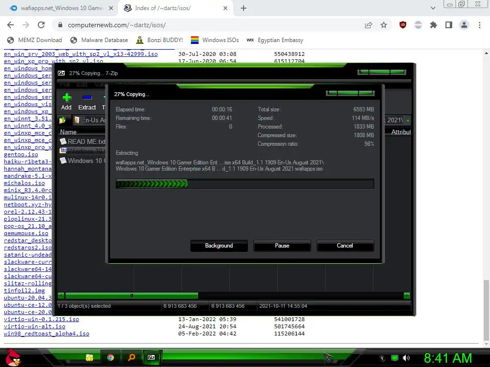The width and height of the screenshot is (490, 367).
Task: Open the tinfoil2.img link
Action: pyautogui.click(x=24, y=291)
